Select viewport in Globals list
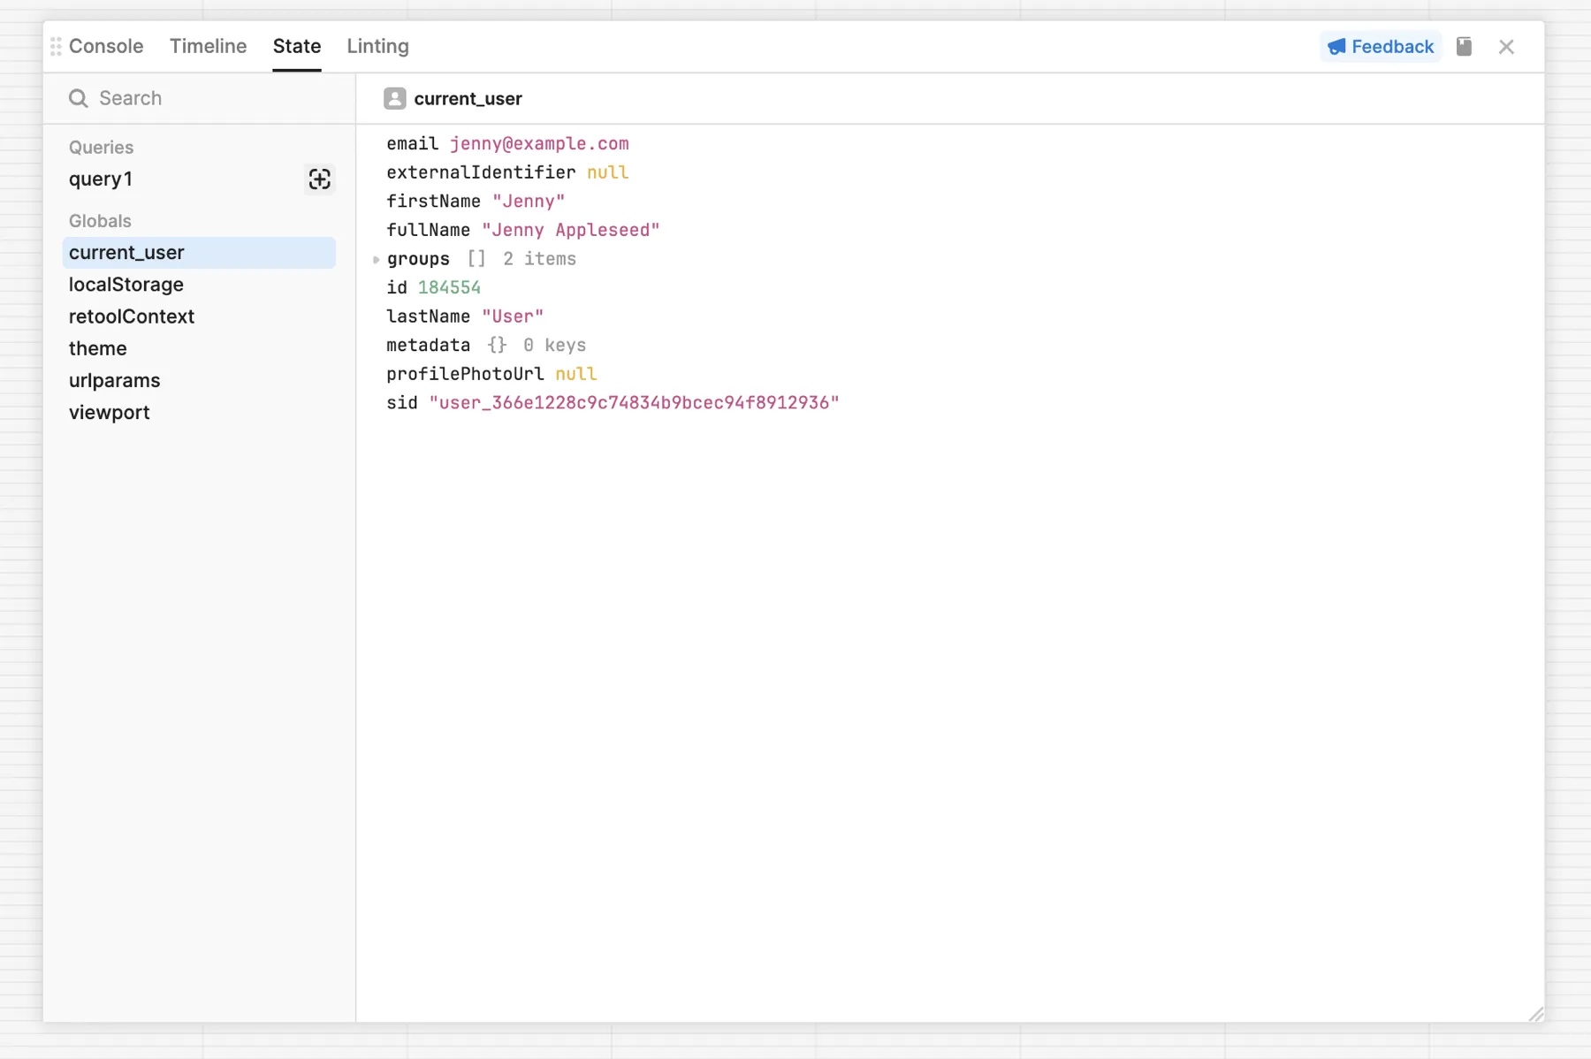This screenshot has width=1591, height=1059. coord(199,412)
